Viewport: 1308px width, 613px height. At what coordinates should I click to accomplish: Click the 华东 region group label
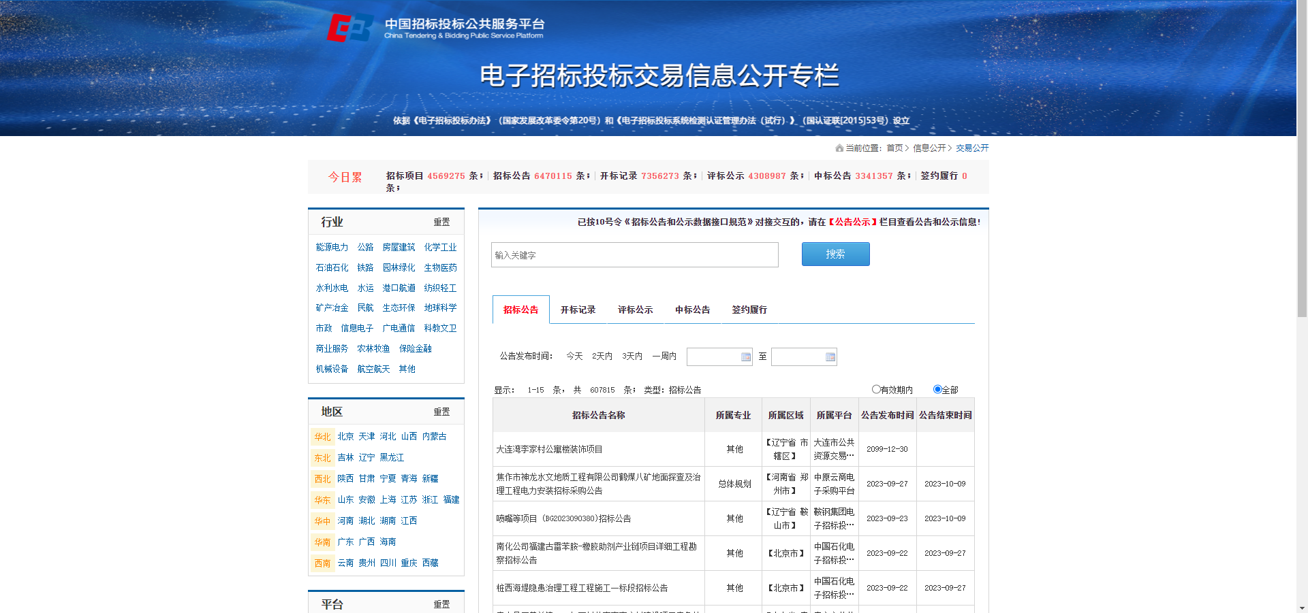(x=322, y=500)
